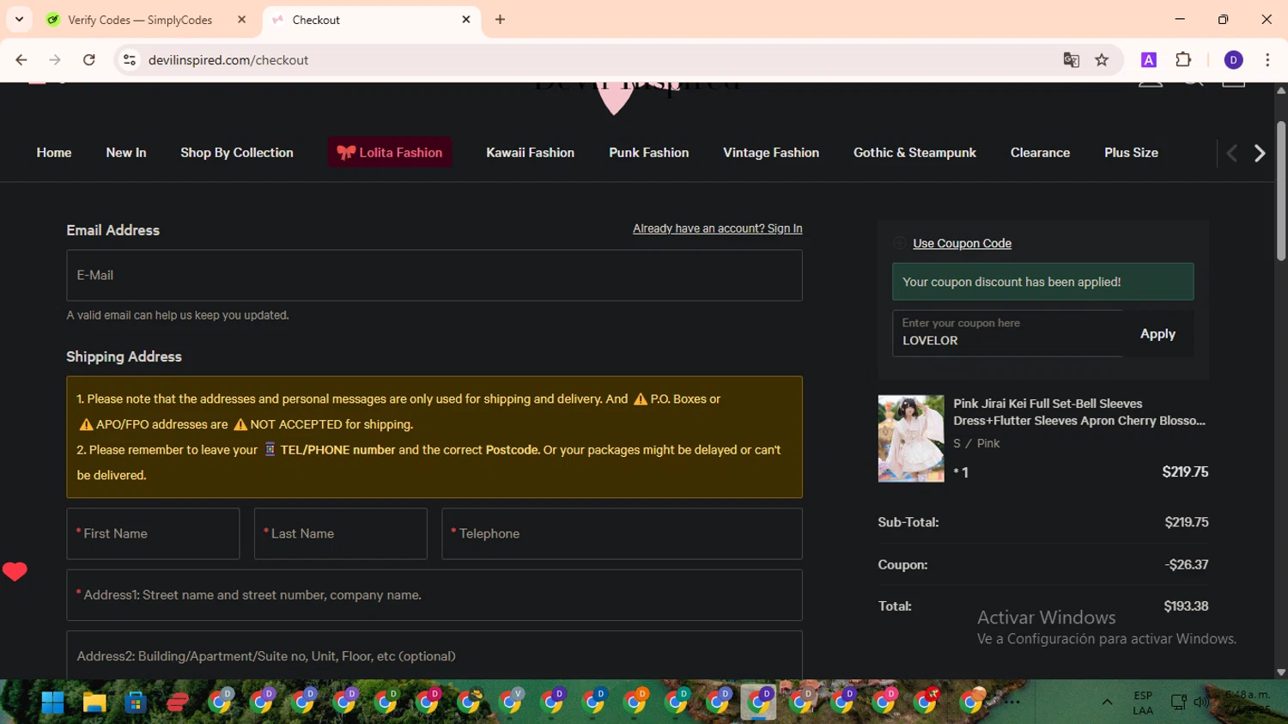Open the New In menu
Image resolution: width=1288 pixels, height=724 pixels.
[x=126, y=153]
